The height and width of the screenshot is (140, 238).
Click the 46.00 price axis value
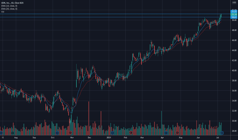(x=234, y=40)
